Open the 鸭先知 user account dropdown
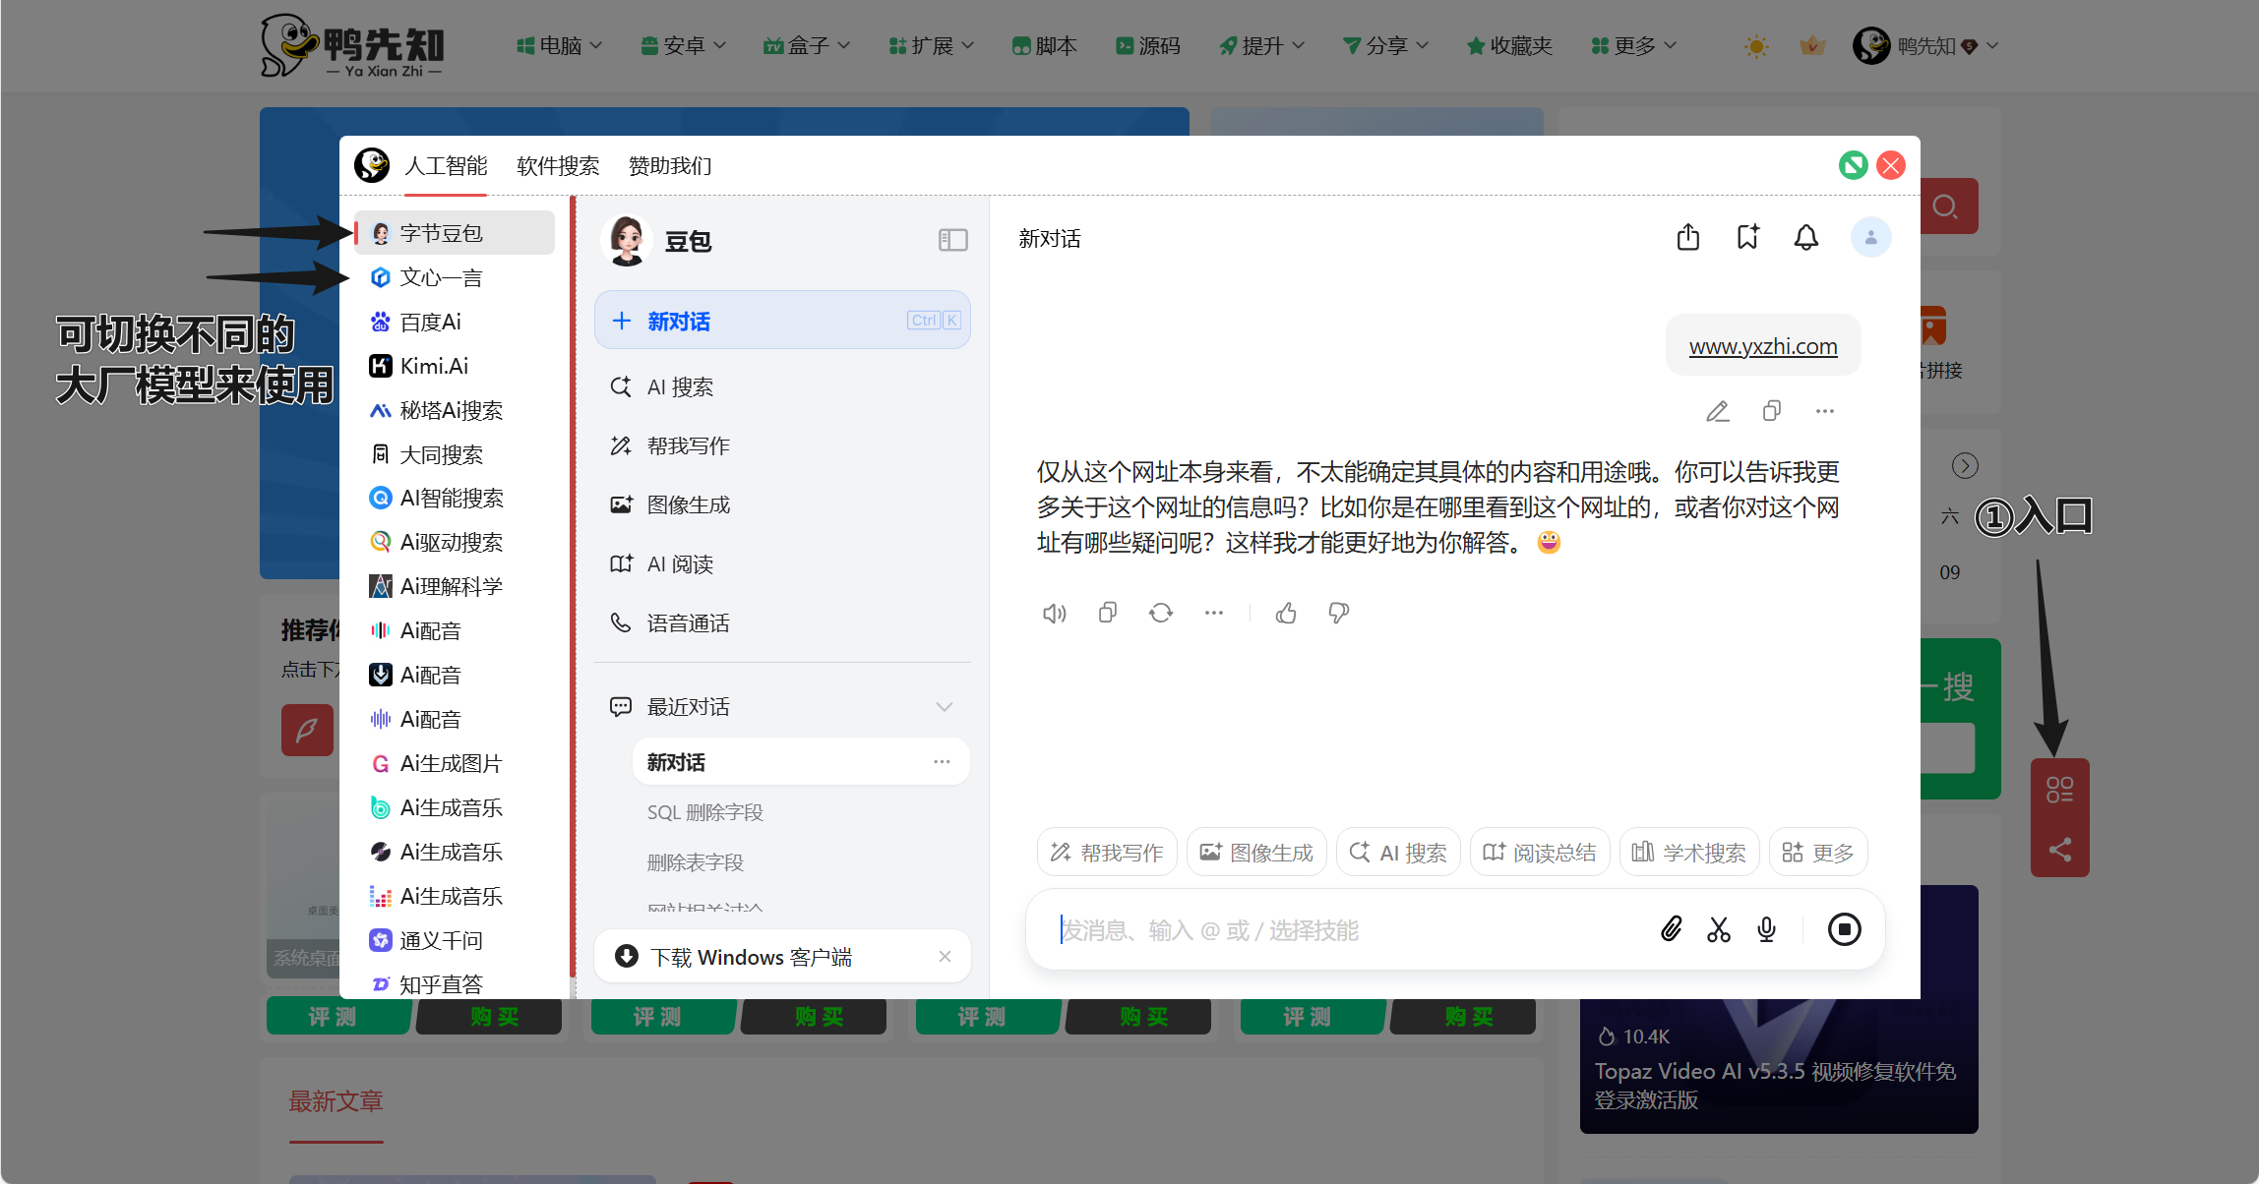 [1925, 46]
